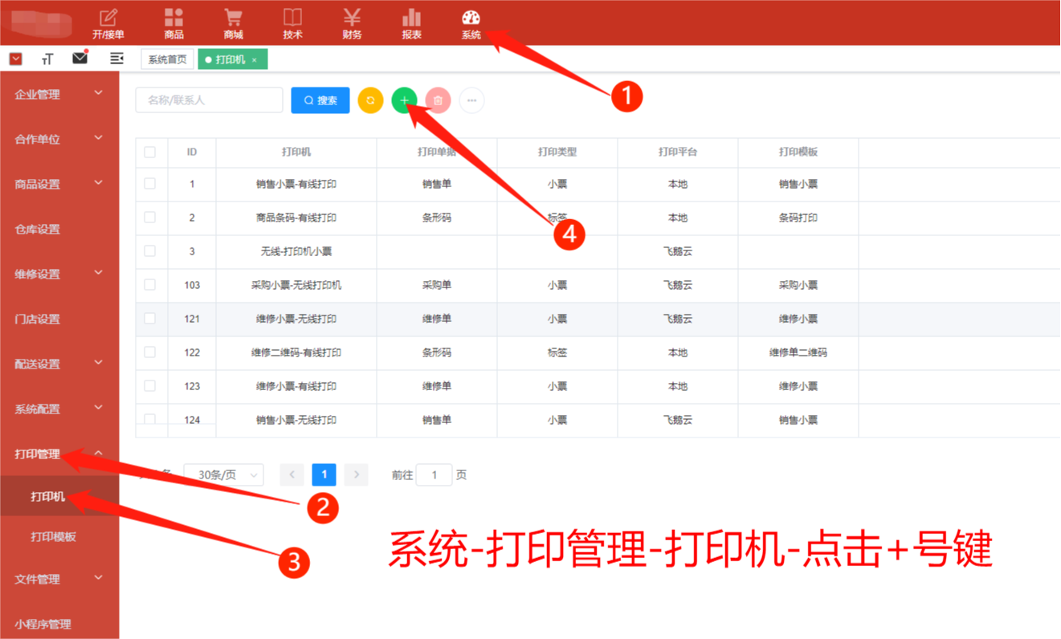Viewport: 1061px width, 639px height.
Task: Open the mail envelope icon
Action: 80,58
